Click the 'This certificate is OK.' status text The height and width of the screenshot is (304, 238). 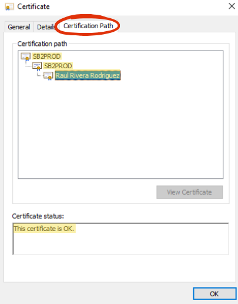(44, 229)
